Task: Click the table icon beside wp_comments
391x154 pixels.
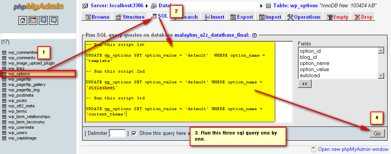Action: click(x=4, y=58)
